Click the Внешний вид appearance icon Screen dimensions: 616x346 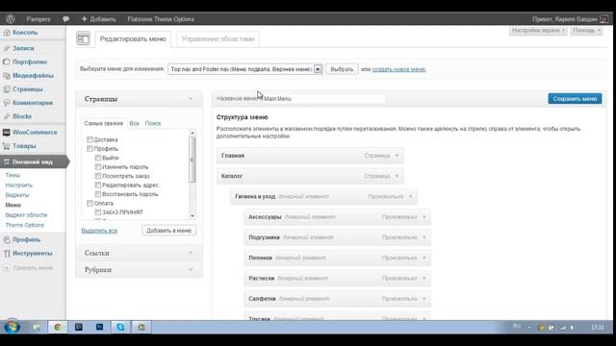[x=7, y=162]
